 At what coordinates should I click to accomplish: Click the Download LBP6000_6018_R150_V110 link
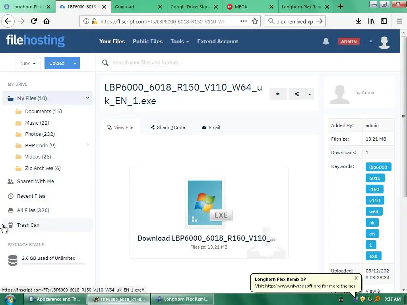tap(207, 238)
